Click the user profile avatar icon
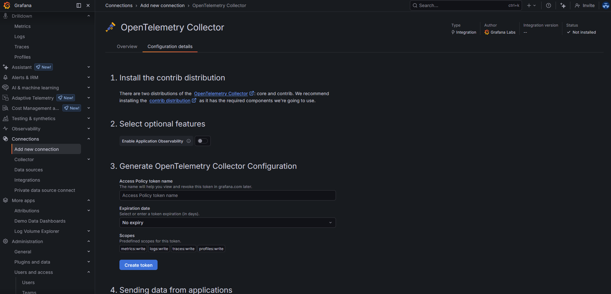 pos(606,5)
